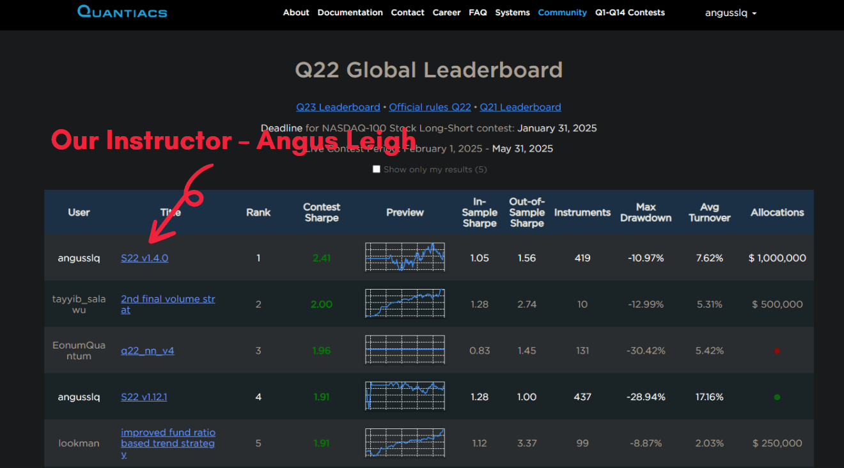This screenshot has height=468, width=844.
Task: Open the S22 v1.12.1 strategy link
Action: (x=144, y=397)
